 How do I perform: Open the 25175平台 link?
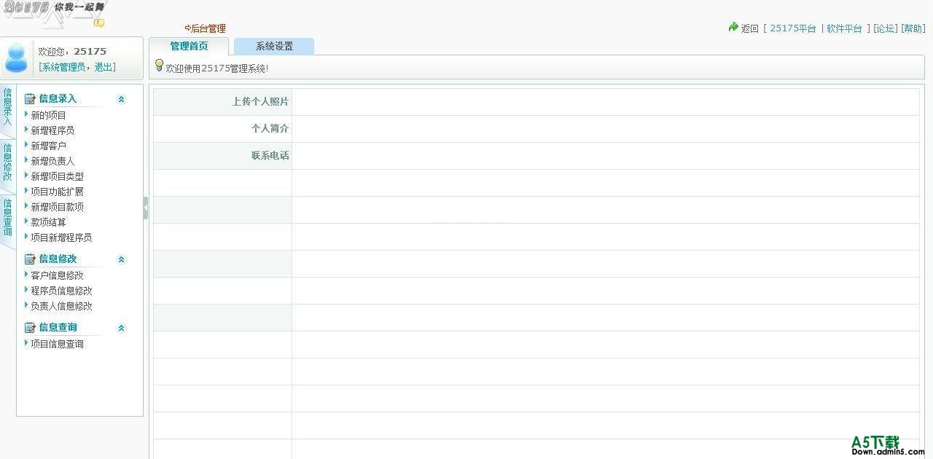click(792, 28)
